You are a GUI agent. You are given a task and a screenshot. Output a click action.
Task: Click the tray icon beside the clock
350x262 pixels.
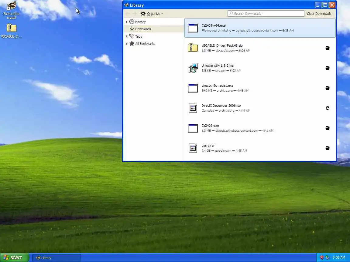pyautogui.click(x=328, y=257)
